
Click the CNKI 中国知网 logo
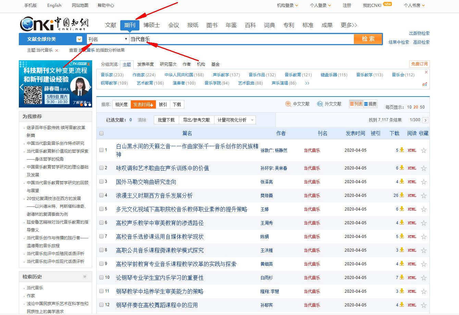[x=54, y=24]
